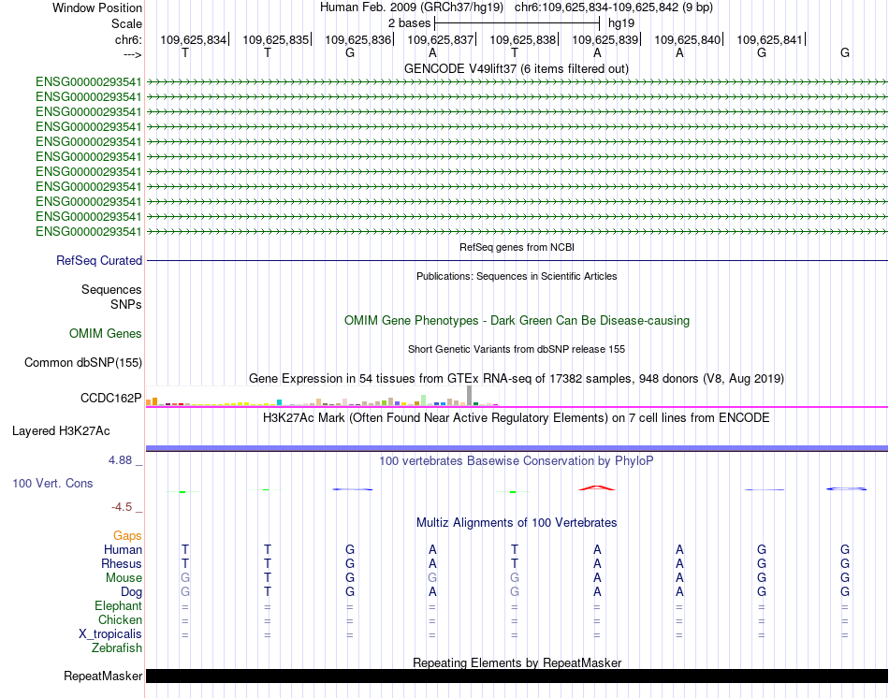This screenshot has width=889, height=698.
Task: Click the tall gray bar in GTEx chart
Action: pyautogui.click(x=470, y=395)
